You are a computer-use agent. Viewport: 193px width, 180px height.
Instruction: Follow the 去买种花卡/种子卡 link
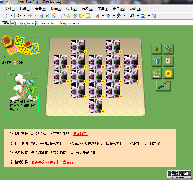46,162
